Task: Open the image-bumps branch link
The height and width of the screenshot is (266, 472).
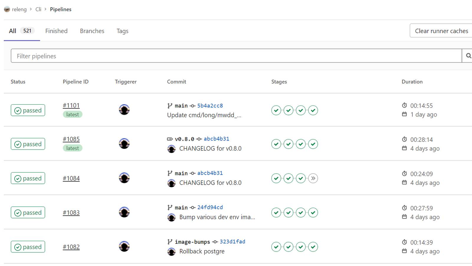Action: tap(192, 242)
